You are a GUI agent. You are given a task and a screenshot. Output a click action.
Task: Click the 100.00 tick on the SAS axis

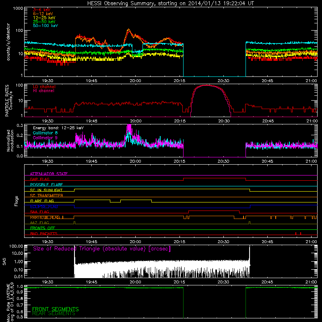click(x=16, y=246)
